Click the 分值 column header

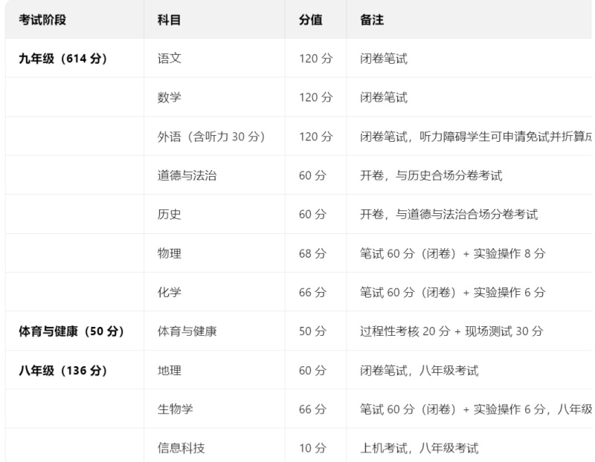pos(309,20)
